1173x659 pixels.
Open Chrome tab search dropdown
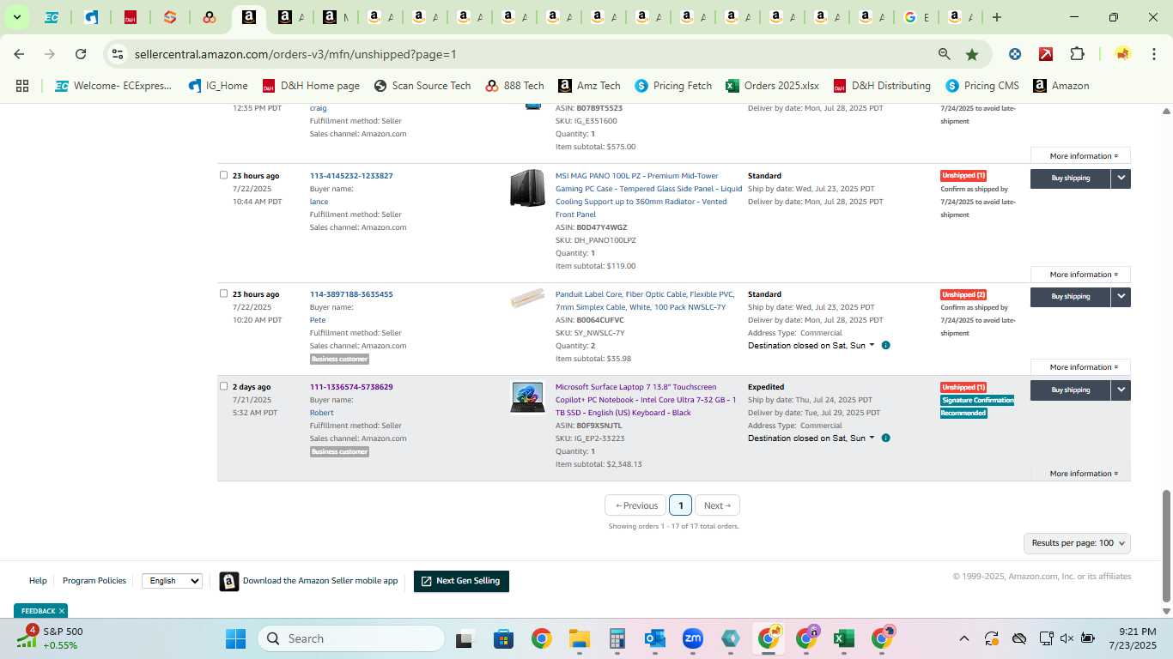(17, 17)
